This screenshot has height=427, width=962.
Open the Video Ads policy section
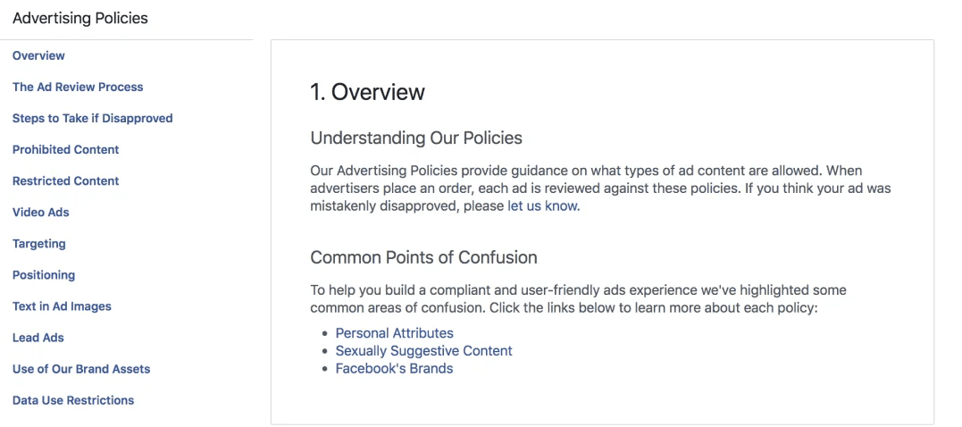coord(41,213)
